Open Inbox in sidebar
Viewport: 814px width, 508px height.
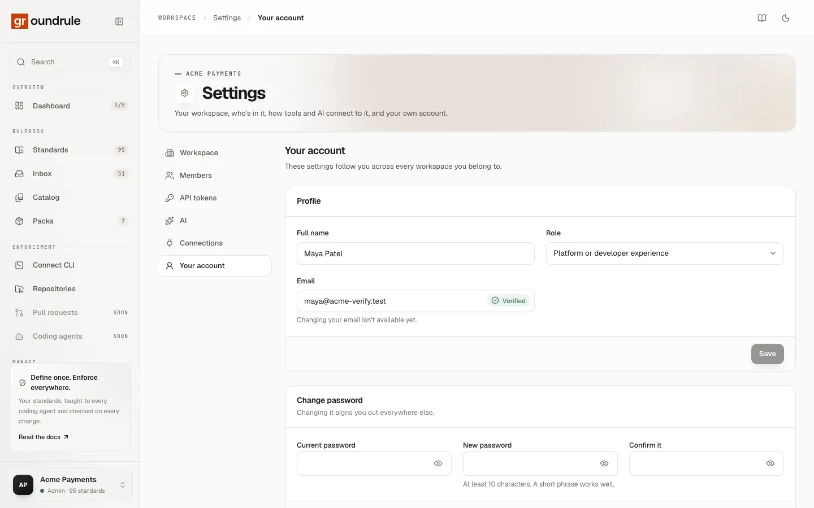[x=70, y=173]
